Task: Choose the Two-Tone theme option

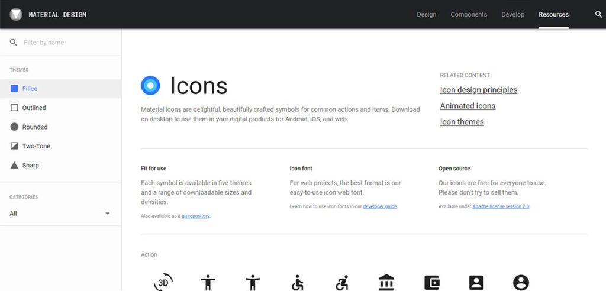Action: (x=36, y=146)
